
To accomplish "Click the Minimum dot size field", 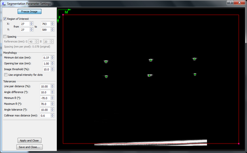I will point(47,58).
